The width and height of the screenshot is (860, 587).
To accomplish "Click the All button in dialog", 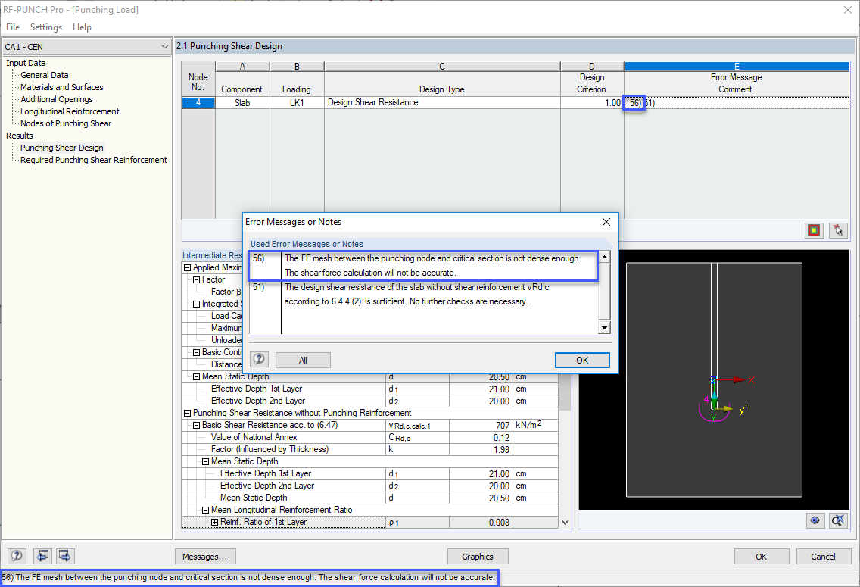I will click(x=303, y=360).
